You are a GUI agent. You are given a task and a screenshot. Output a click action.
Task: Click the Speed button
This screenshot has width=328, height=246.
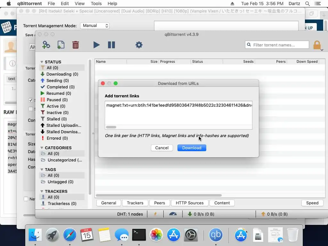(x=312, y=203)
